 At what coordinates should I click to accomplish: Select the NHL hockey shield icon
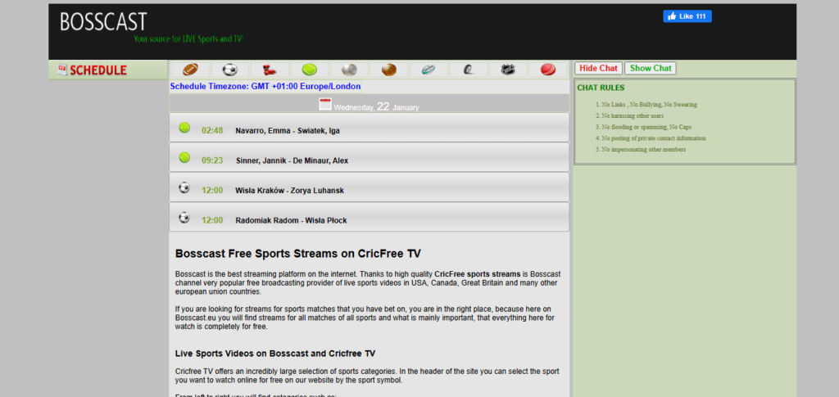click(508, 70)
